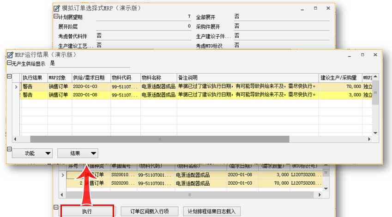Click the MRP运行结果 window title icon
The width and height of the screenshot is (392, 217).
11,54
